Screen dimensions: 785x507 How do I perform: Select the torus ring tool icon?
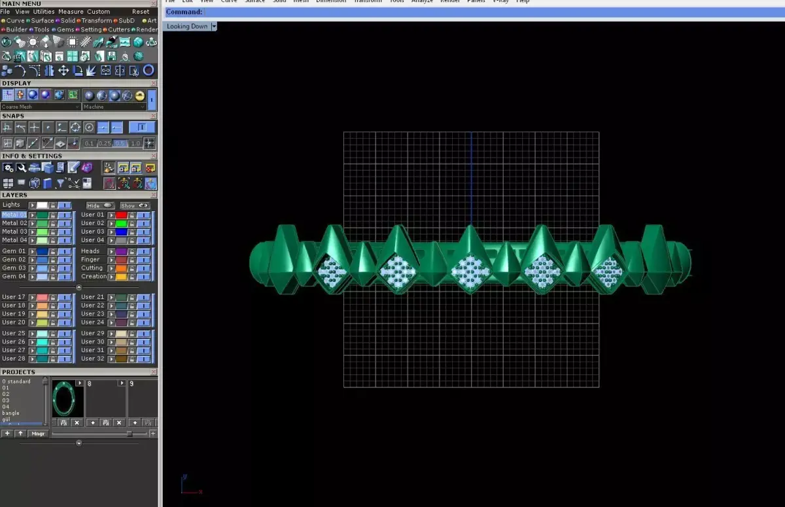[x=148, y=70]
